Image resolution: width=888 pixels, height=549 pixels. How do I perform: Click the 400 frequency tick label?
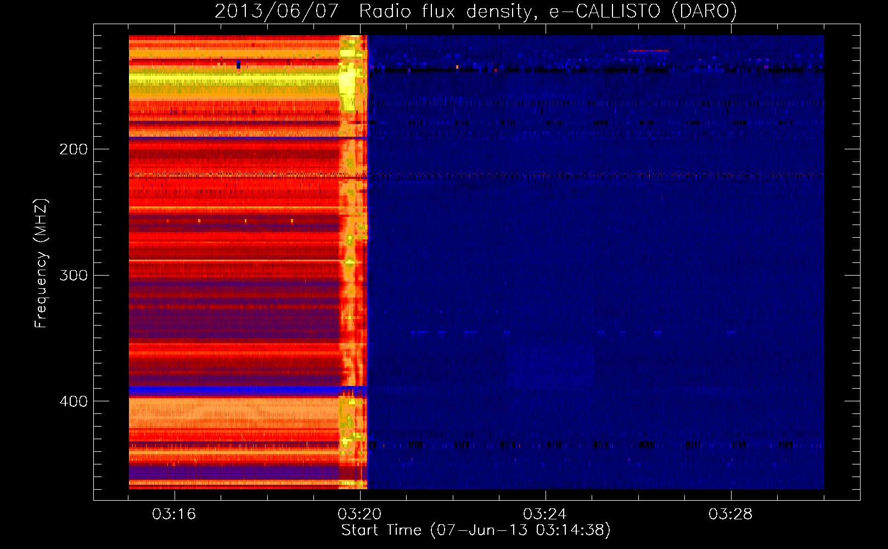click(74, 401)
